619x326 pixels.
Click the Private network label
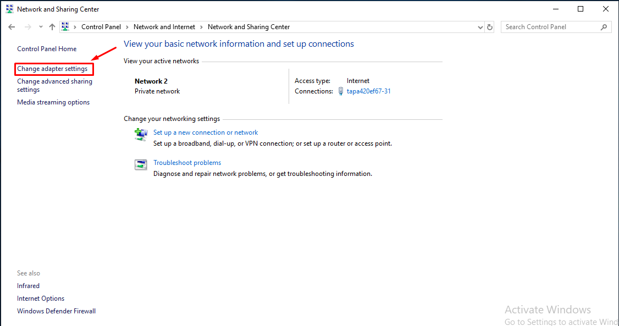157,91
